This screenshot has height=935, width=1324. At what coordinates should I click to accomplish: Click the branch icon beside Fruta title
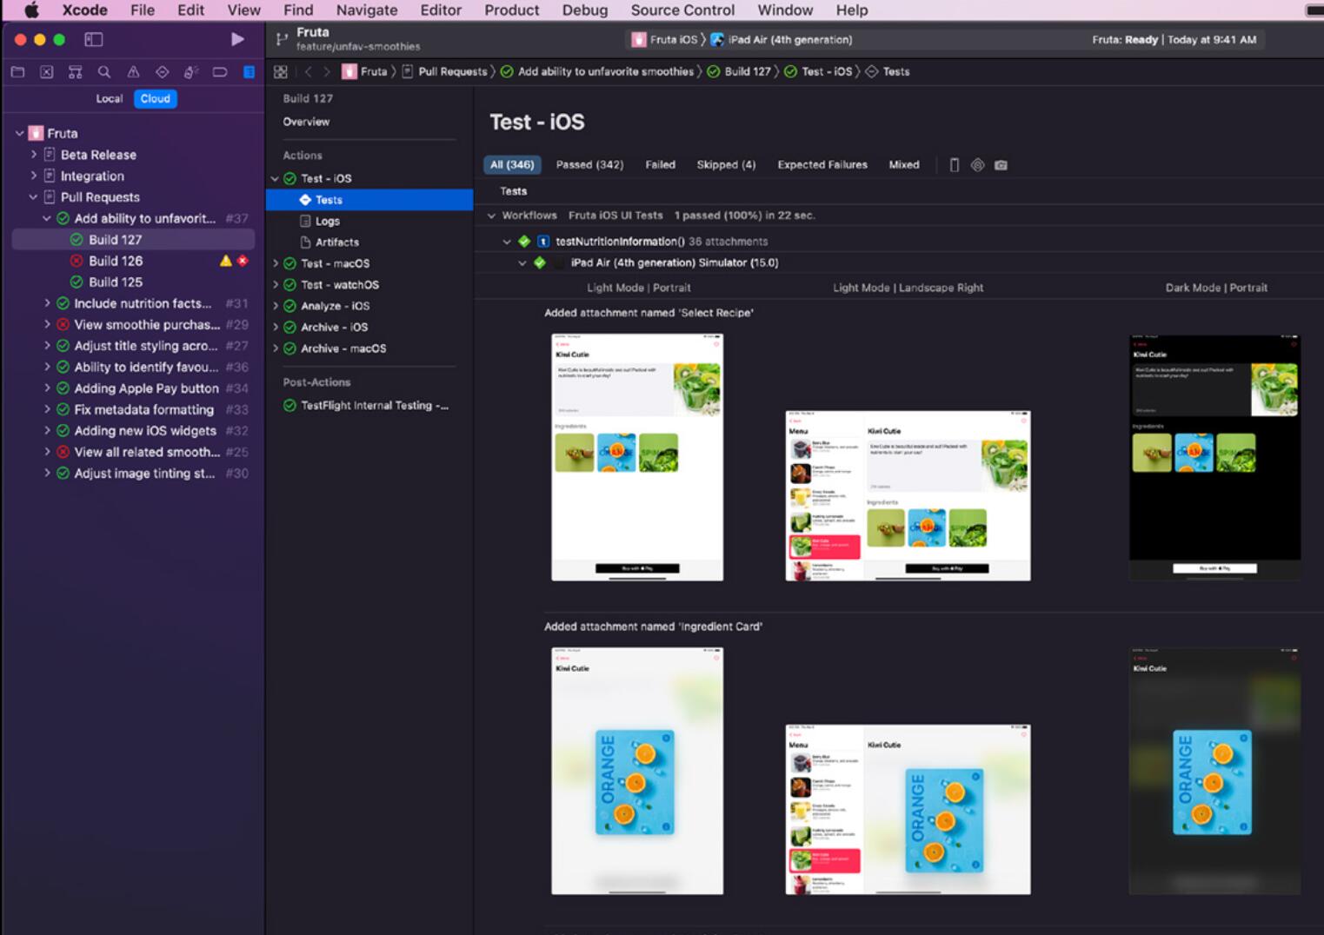pos(282,39)
